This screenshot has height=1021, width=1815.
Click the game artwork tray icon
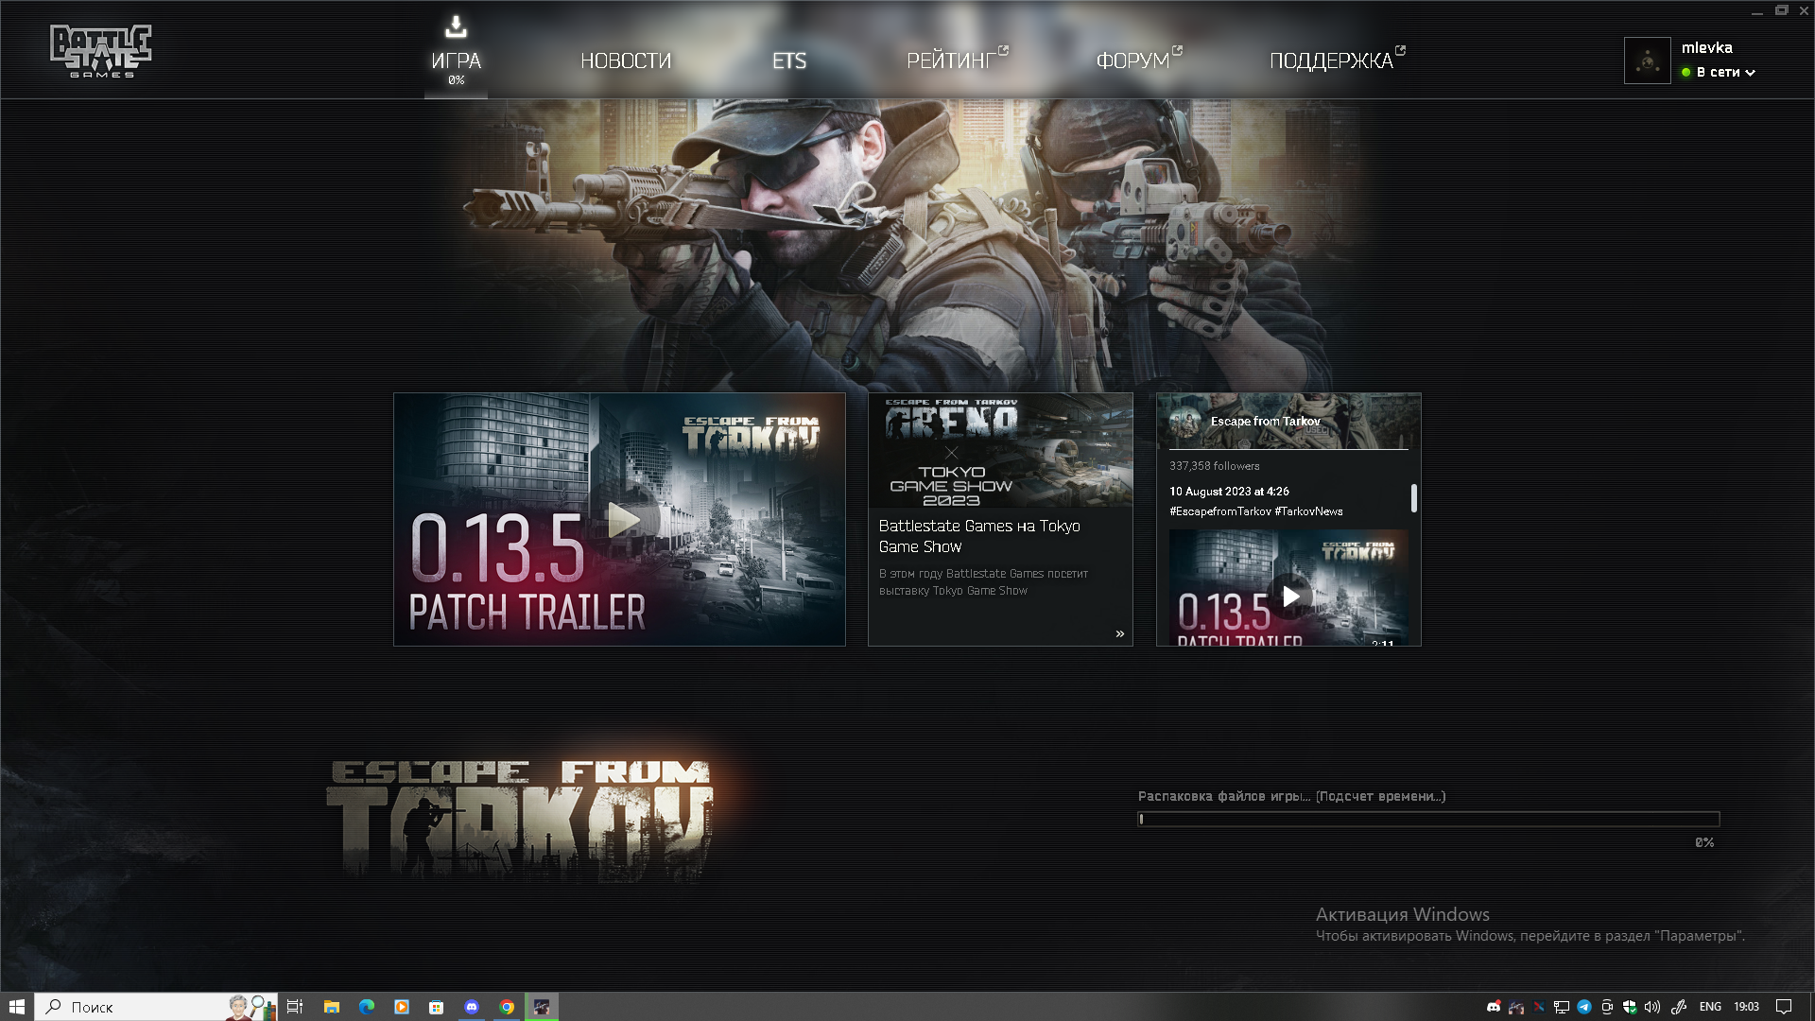[1515, 1007]
